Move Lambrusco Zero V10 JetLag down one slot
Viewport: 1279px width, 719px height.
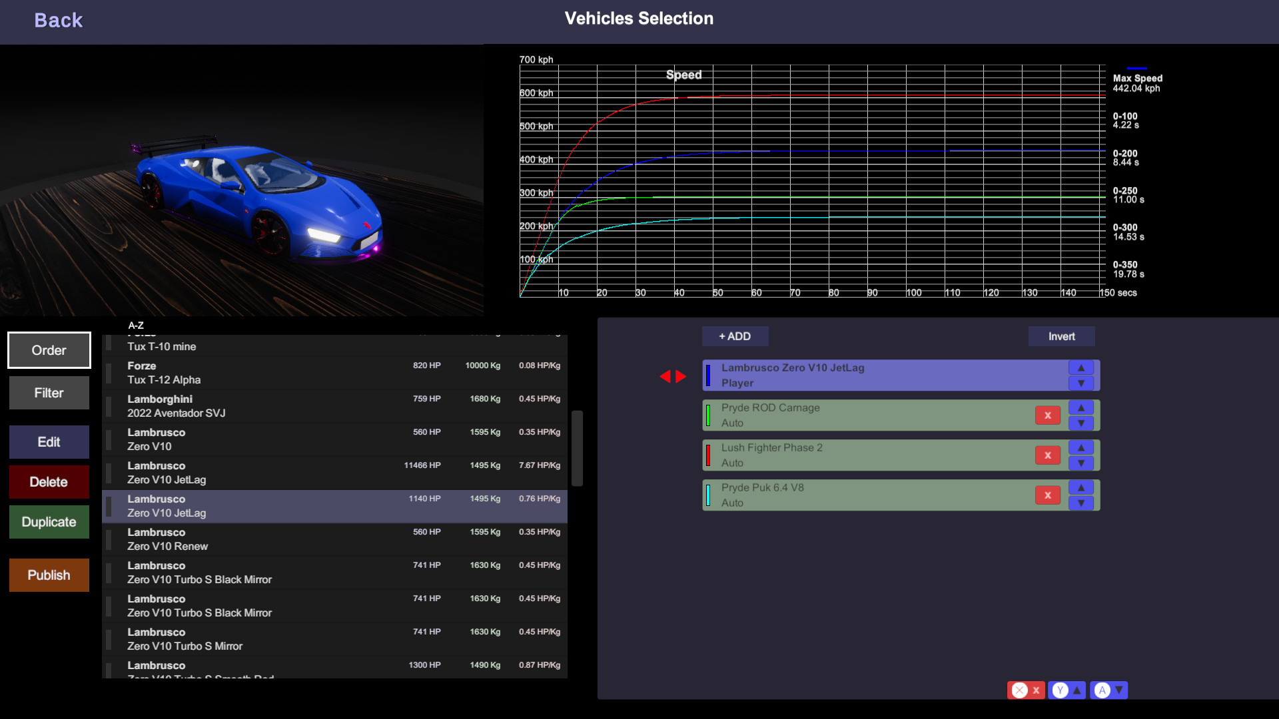click(1080, 383)
